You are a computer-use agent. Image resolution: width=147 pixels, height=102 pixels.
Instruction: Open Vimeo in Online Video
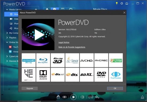[13, 52]
